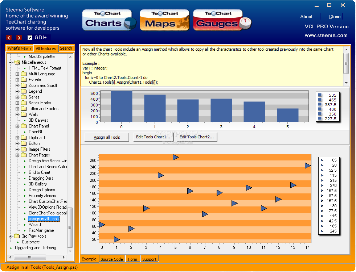Click the bar at index 0 in upper chart
The width and height of the screenshot is (356, 272).
click(x=122, y=106)
